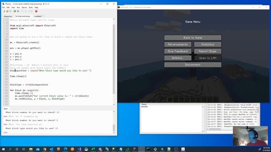Open Microsoft Edge from the taskbar
Viewport: 271px width, 152px height.
66,149
